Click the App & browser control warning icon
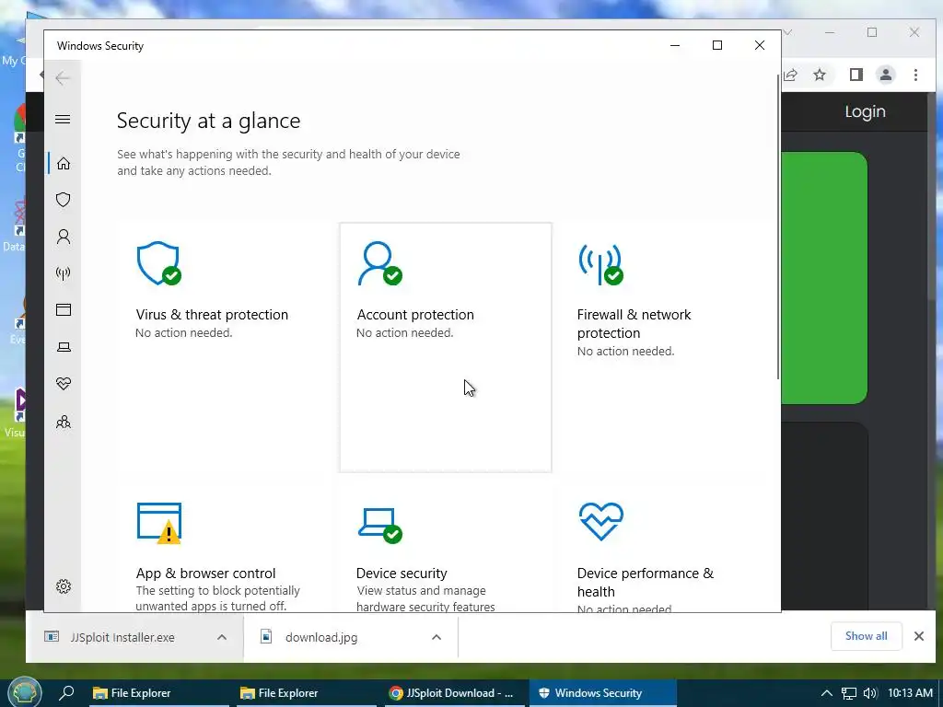Viewport: 943px width, 707px height. tap(159, 523)
